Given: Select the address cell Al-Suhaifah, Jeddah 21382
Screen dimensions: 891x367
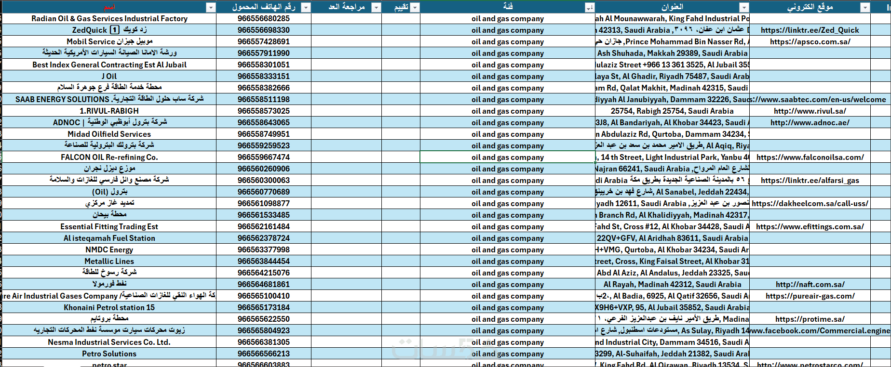Looking at the screenshot, I should (672, 354).
